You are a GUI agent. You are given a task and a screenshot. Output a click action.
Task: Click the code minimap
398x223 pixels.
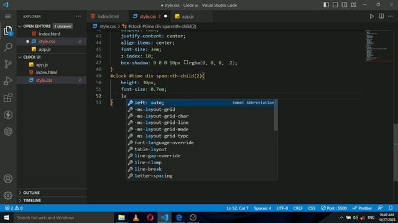(378, 45)
